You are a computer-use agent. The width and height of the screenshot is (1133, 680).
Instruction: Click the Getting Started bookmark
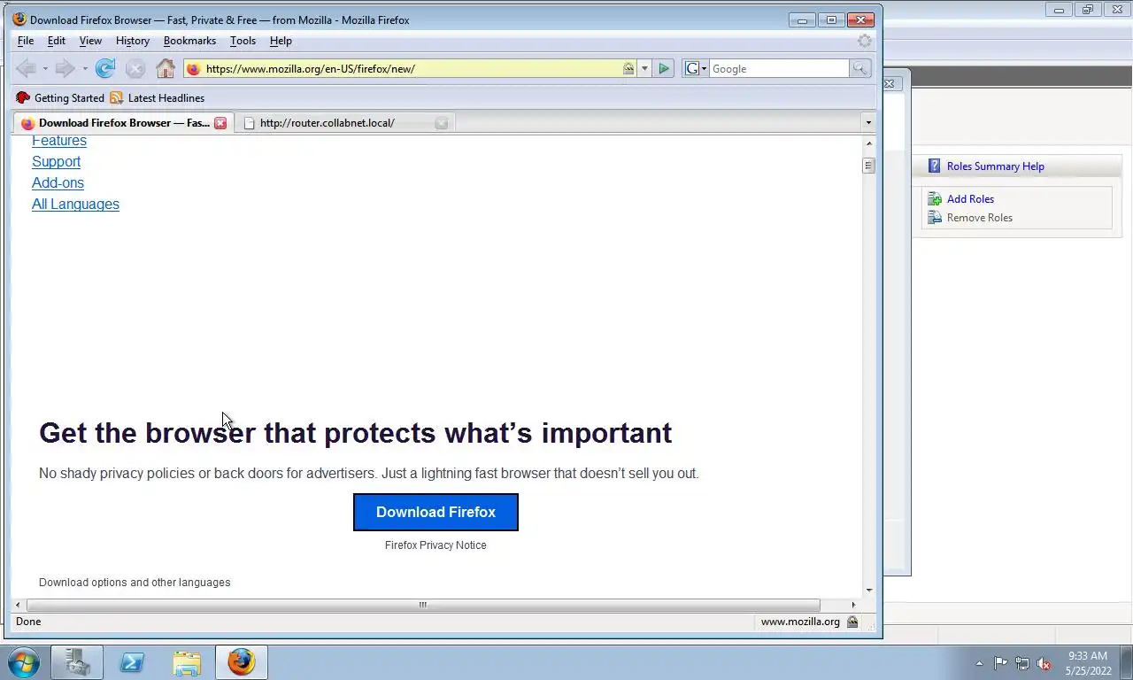coord(60,97)
